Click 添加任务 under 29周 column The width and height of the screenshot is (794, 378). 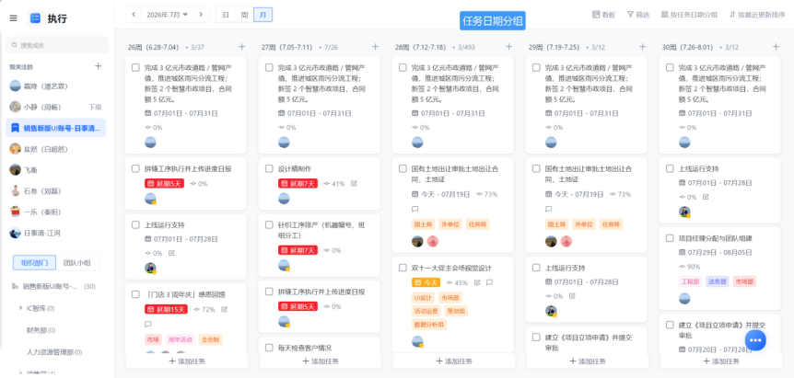click(x=588, y=361)
